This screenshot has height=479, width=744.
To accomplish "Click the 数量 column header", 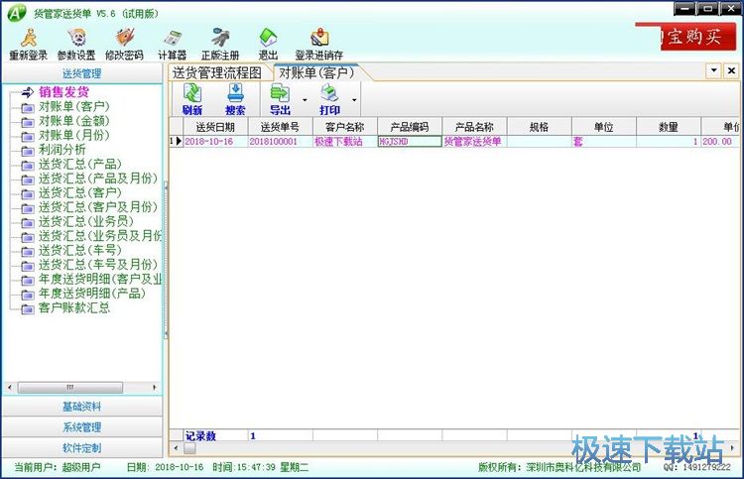I will 669,127.
